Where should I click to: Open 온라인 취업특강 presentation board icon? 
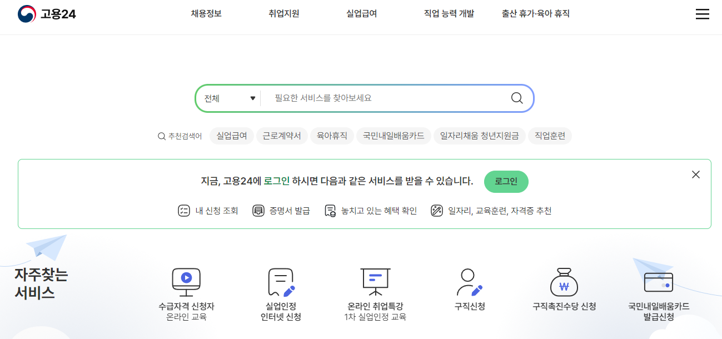tap(375, 282)
